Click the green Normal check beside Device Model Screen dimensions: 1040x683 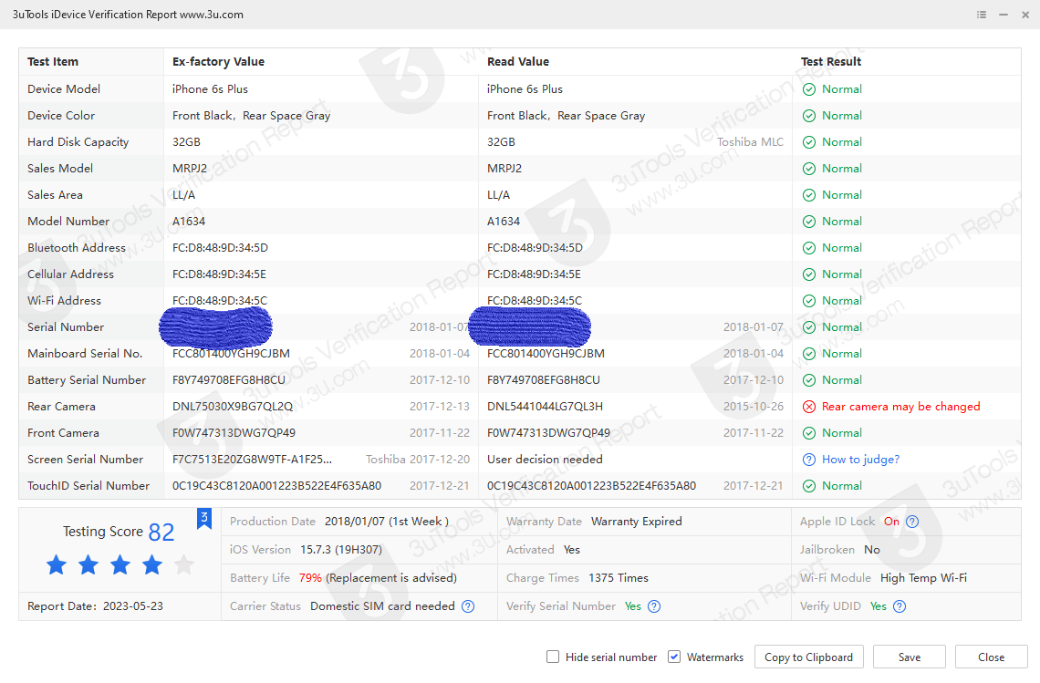click(x=809, y=88)
